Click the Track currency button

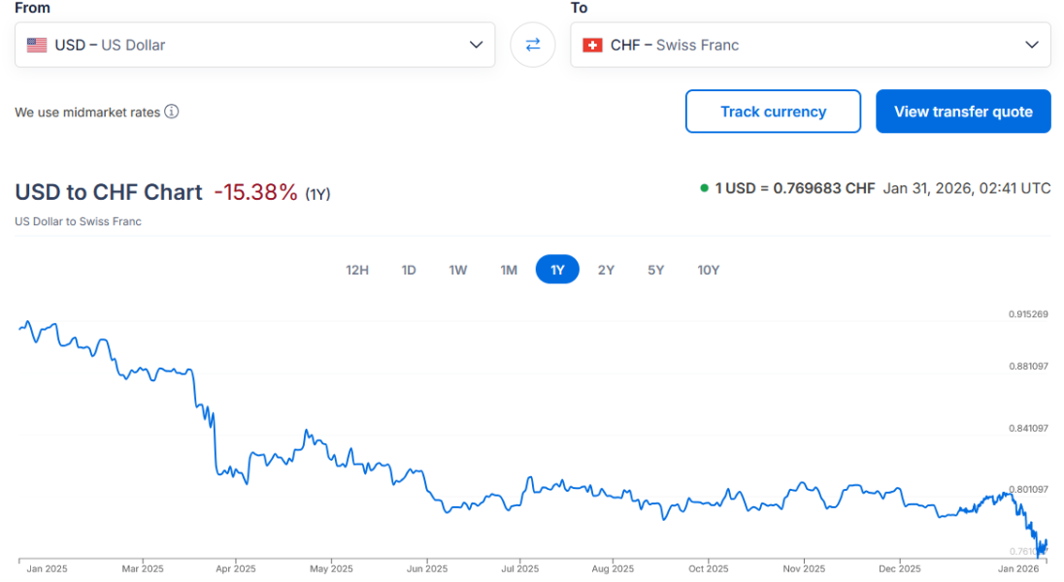[x=773, y=112]
